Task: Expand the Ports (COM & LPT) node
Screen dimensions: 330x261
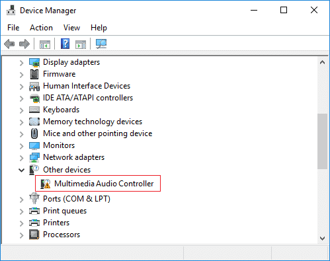Action: (x=21, y=200)
